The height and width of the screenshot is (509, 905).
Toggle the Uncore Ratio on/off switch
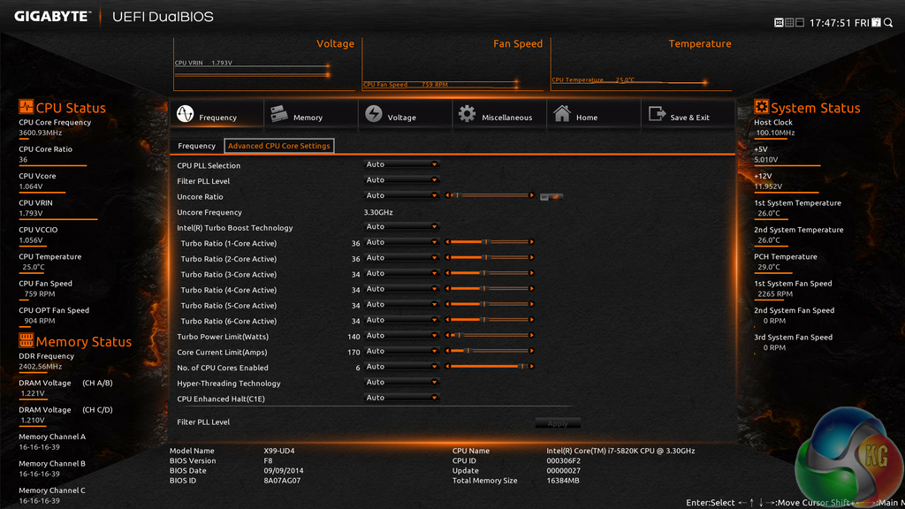[551, 197]
